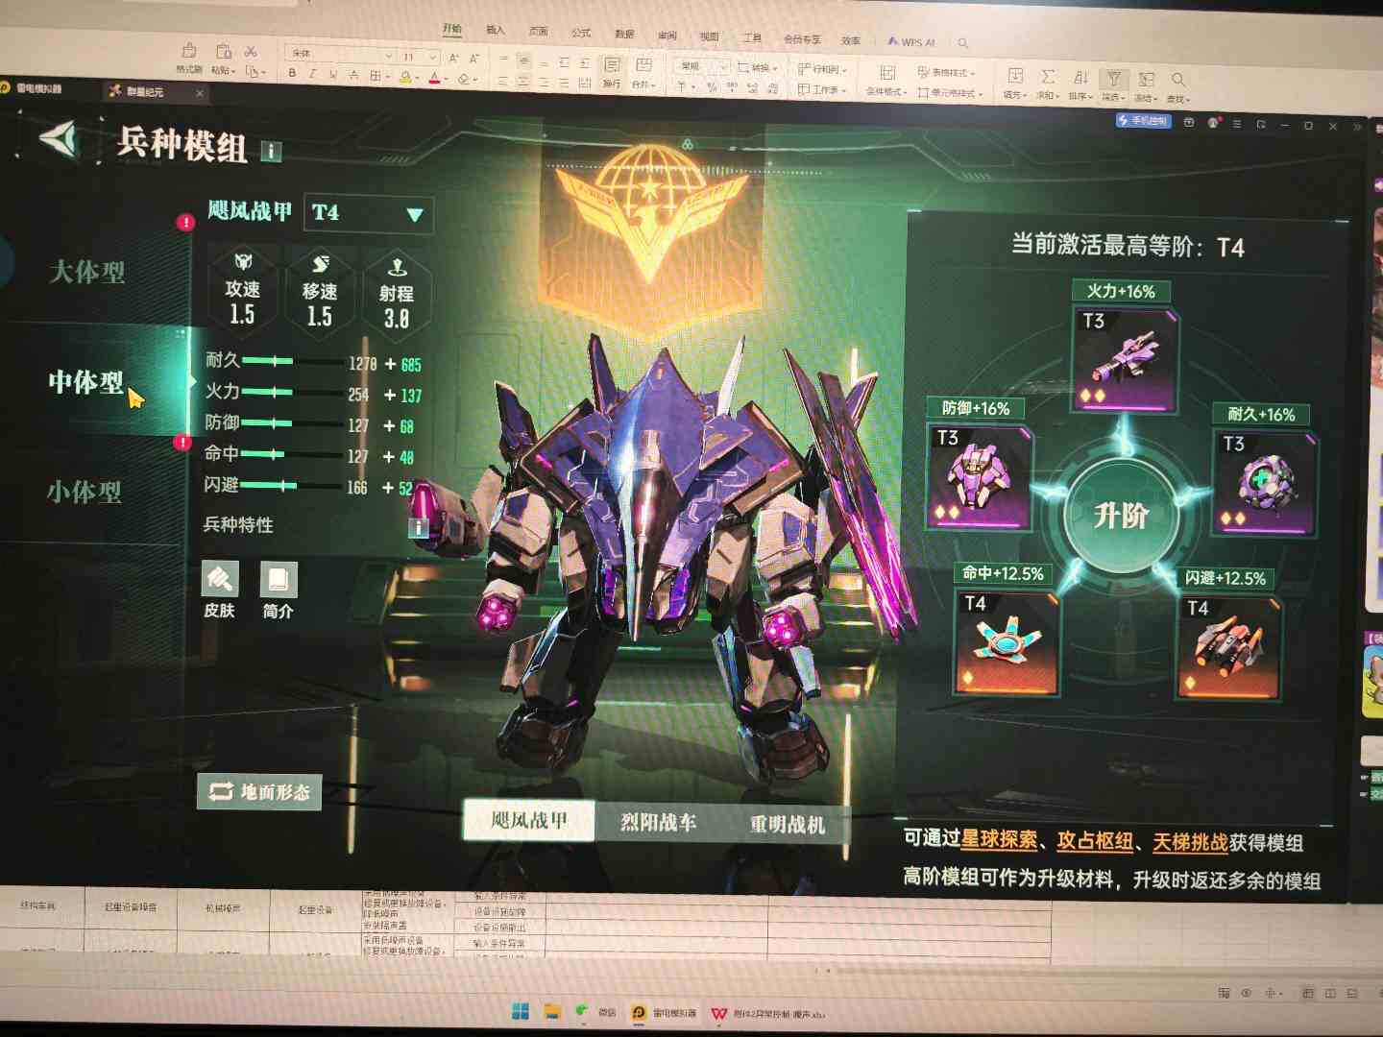Viewport: 1383px width, 1037px height.
Task: Select the 闪避+12.5% T4 module
Action: pyautogui.click(x=1229, y=646)
